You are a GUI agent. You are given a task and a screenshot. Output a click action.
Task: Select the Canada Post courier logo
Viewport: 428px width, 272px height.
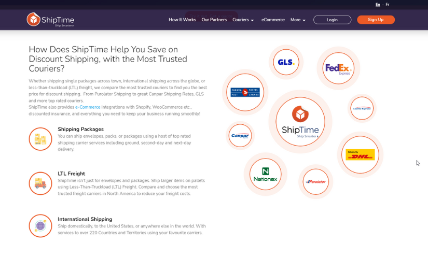245,92
